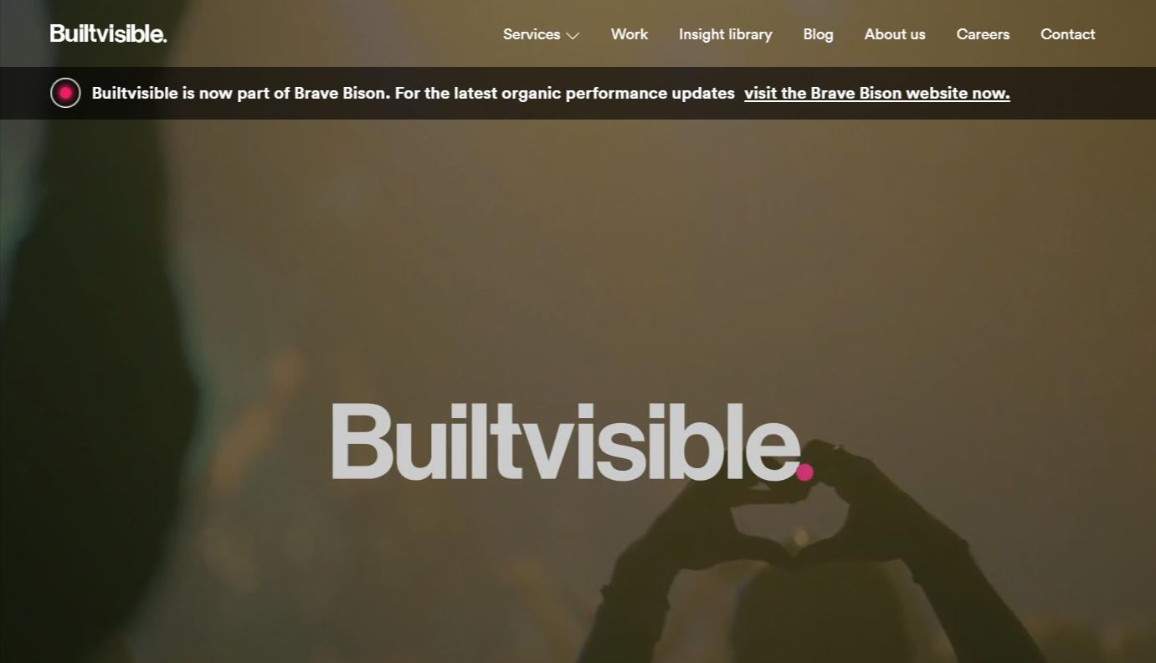Click the white period in the header logo
Image resolution: width=1156 pixels, height=663 pixels.
pos(164,39)
